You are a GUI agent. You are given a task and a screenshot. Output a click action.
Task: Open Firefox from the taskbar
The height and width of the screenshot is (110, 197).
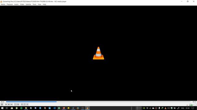64,108
